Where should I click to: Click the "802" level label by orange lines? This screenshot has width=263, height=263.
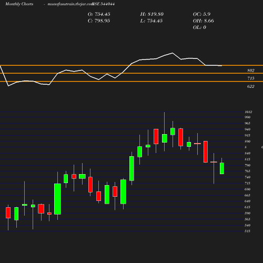[251, 70]
